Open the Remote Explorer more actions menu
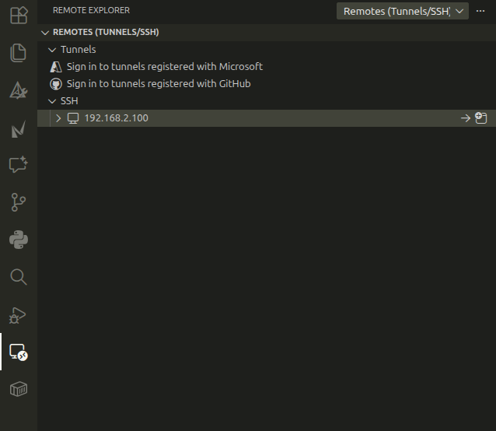 [x=480, y=11]
